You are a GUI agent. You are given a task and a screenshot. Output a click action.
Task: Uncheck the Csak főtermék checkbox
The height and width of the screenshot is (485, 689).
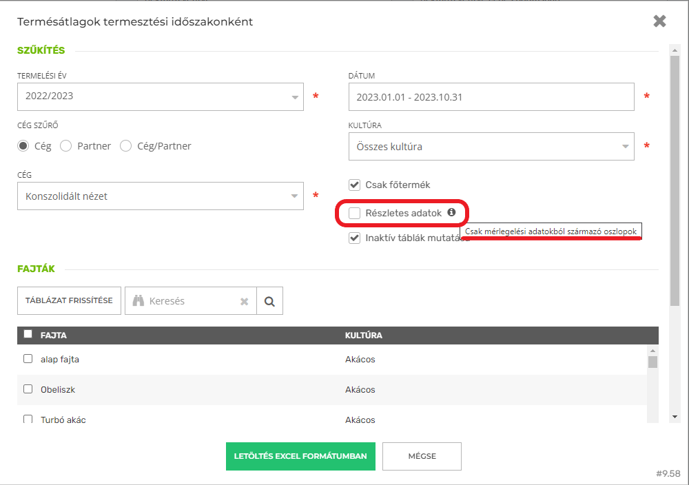click(355, 185)
